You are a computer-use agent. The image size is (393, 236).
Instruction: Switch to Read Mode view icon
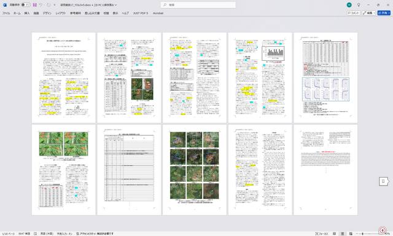tap(334, 234)
